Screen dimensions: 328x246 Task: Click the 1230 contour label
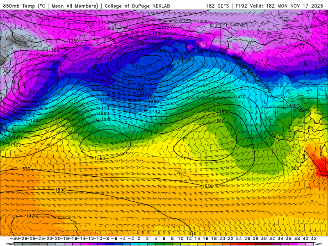click(x=34, y=98)
